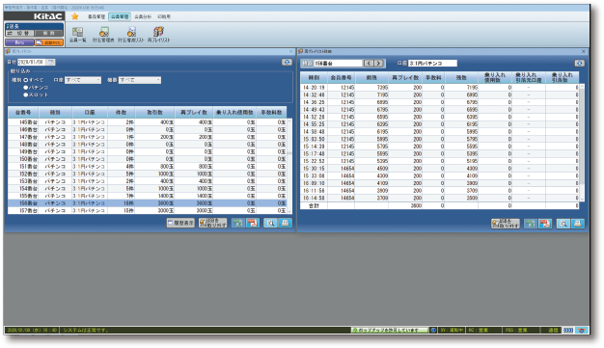Select the パチンコ type radio button
The height and width of the screenshot is (348, 604).
click(26, 88)
